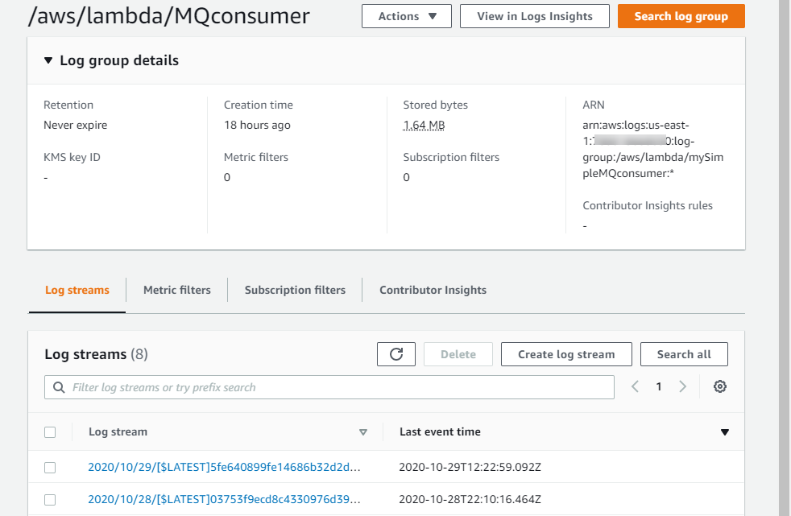Click timestamp 2020-10-28T22:10:16.464Z
This screenshot has width=791, height=516.
click(x=470, y=499)
